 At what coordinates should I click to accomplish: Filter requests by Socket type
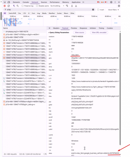(59, 13)
